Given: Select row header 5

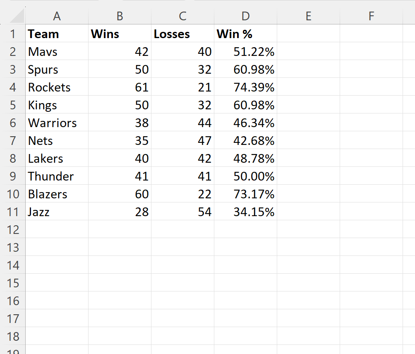Looking at the screenshot, I should [x=13, y=105].
